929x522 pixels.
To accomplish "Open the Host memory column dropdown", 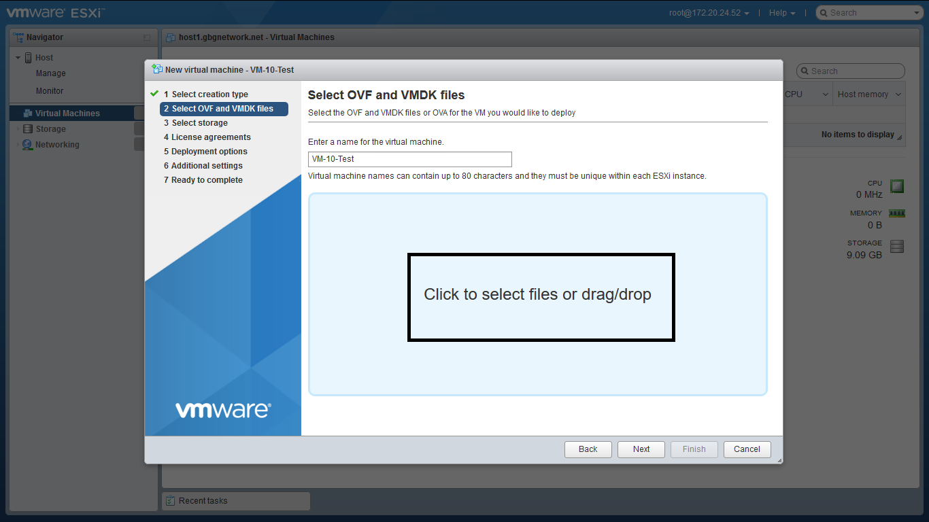I will pos(898,94).
